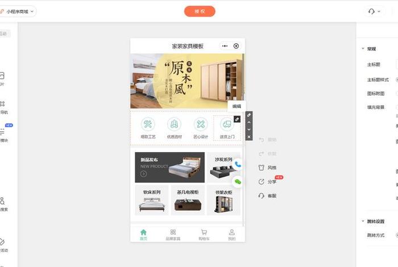Click the 主标题样式 label
Image resolution: width=398 pixels, height=267 pixels.
click(378, 80)
